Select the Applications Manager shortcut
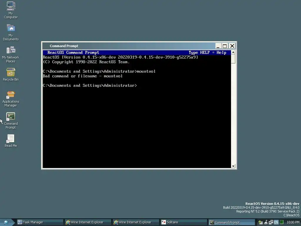The height and width of the screenshot is (226, 301). click(11, 99)
